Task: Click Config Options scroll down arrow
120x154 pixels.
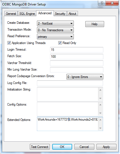Action: 100,113
